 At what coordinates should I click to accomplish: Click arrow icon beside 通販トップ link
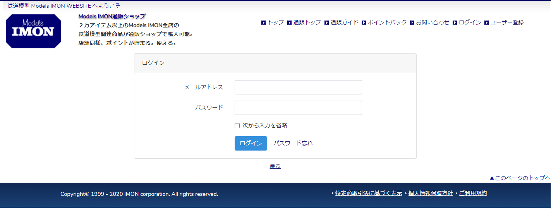[x=290, y=23]
